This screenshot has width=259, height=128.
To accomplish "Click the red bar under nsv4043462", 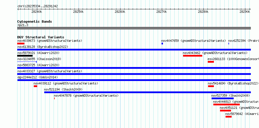I will [x=193, y=56].
